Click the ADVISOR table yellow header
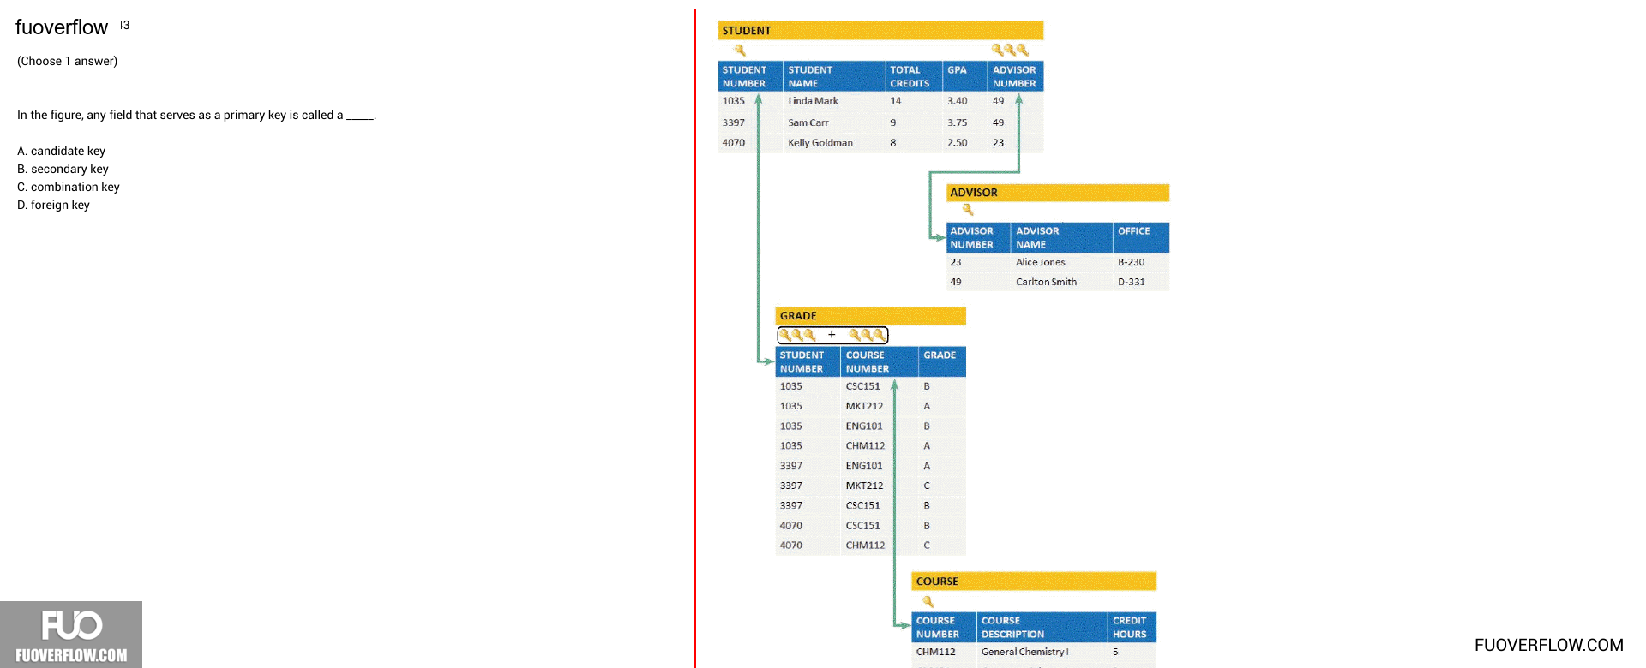The height and width of the screenshot is (668, 1646). click(x=1058, y=193)
